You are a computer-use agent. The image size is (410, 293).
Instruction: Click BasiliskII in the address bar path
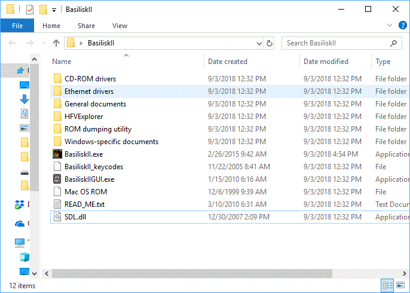[x=101, y=43]
